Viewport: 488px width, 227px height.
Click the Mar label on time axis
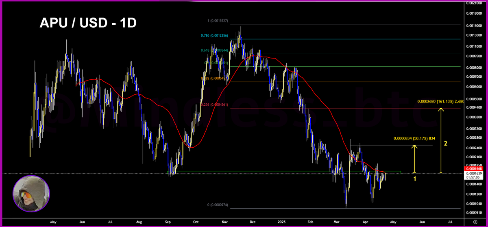(x=337, y=223)
